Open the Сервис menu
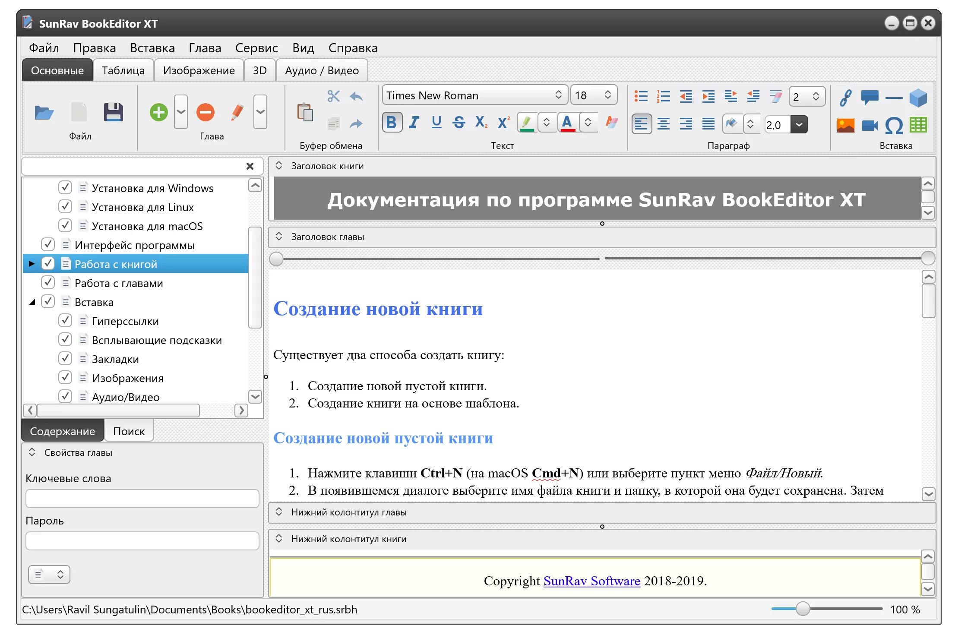 pyautogui.click(x=256, y=48)
